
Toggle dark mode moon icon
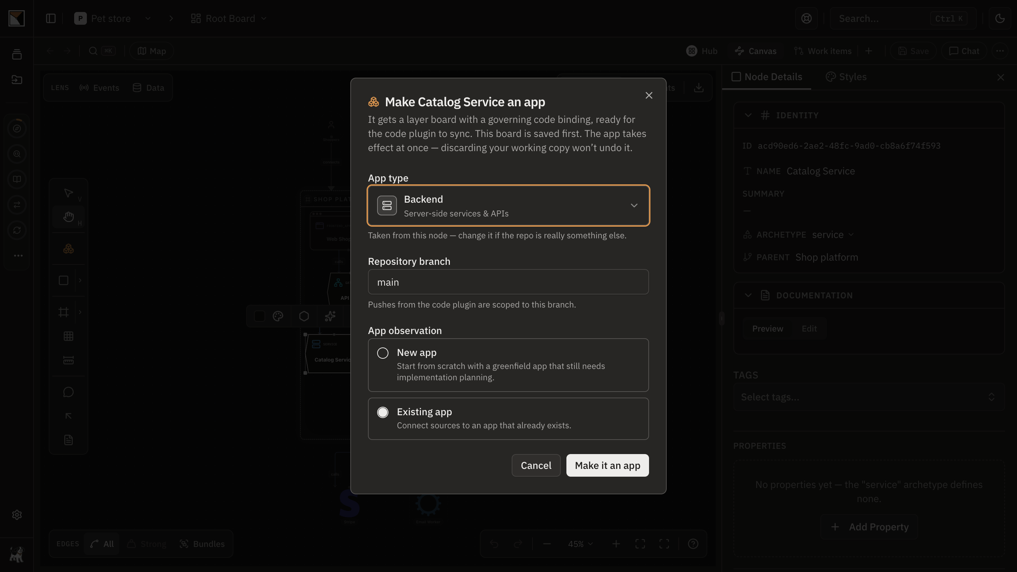pos(1000,19)
